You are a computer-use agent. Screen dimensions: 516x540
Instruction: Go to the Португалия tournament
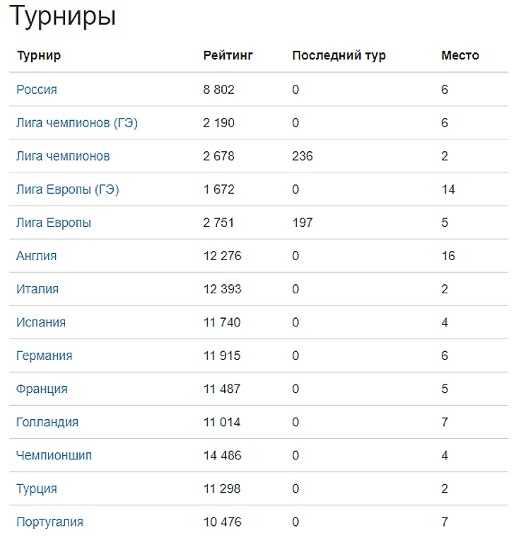click(x=50, y=522)
